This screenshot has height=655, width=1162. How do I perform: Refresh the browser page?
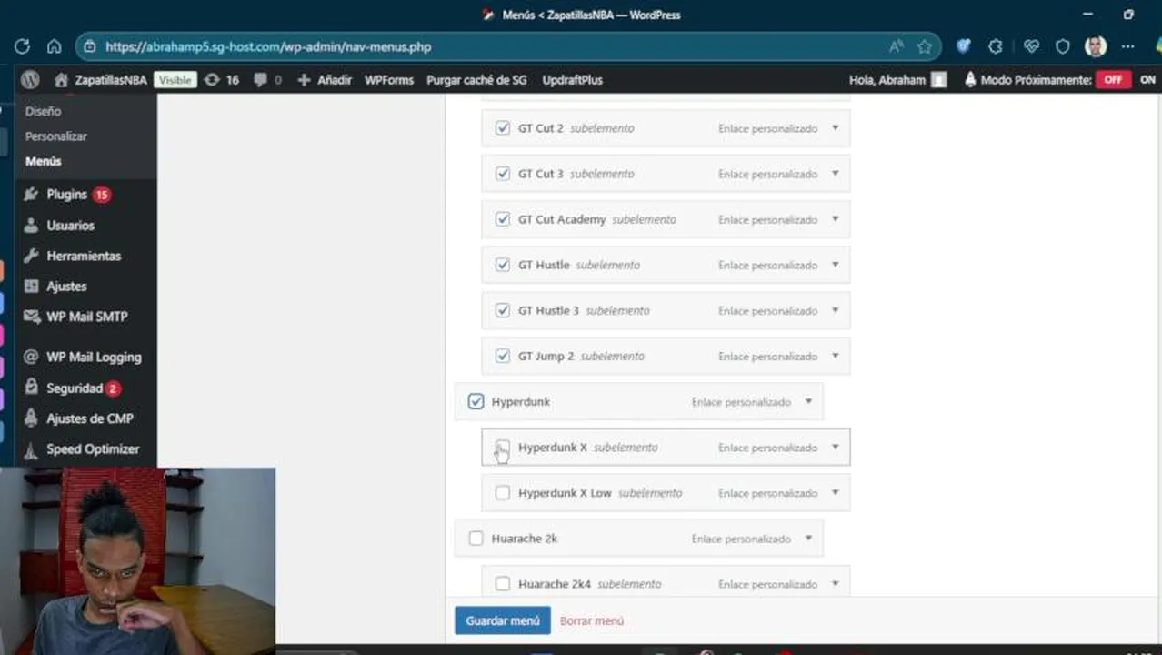23,46
